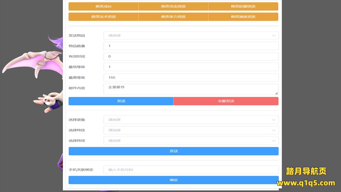
Task: Click the 修改法术资质 button
Action: tap(103, 17)
